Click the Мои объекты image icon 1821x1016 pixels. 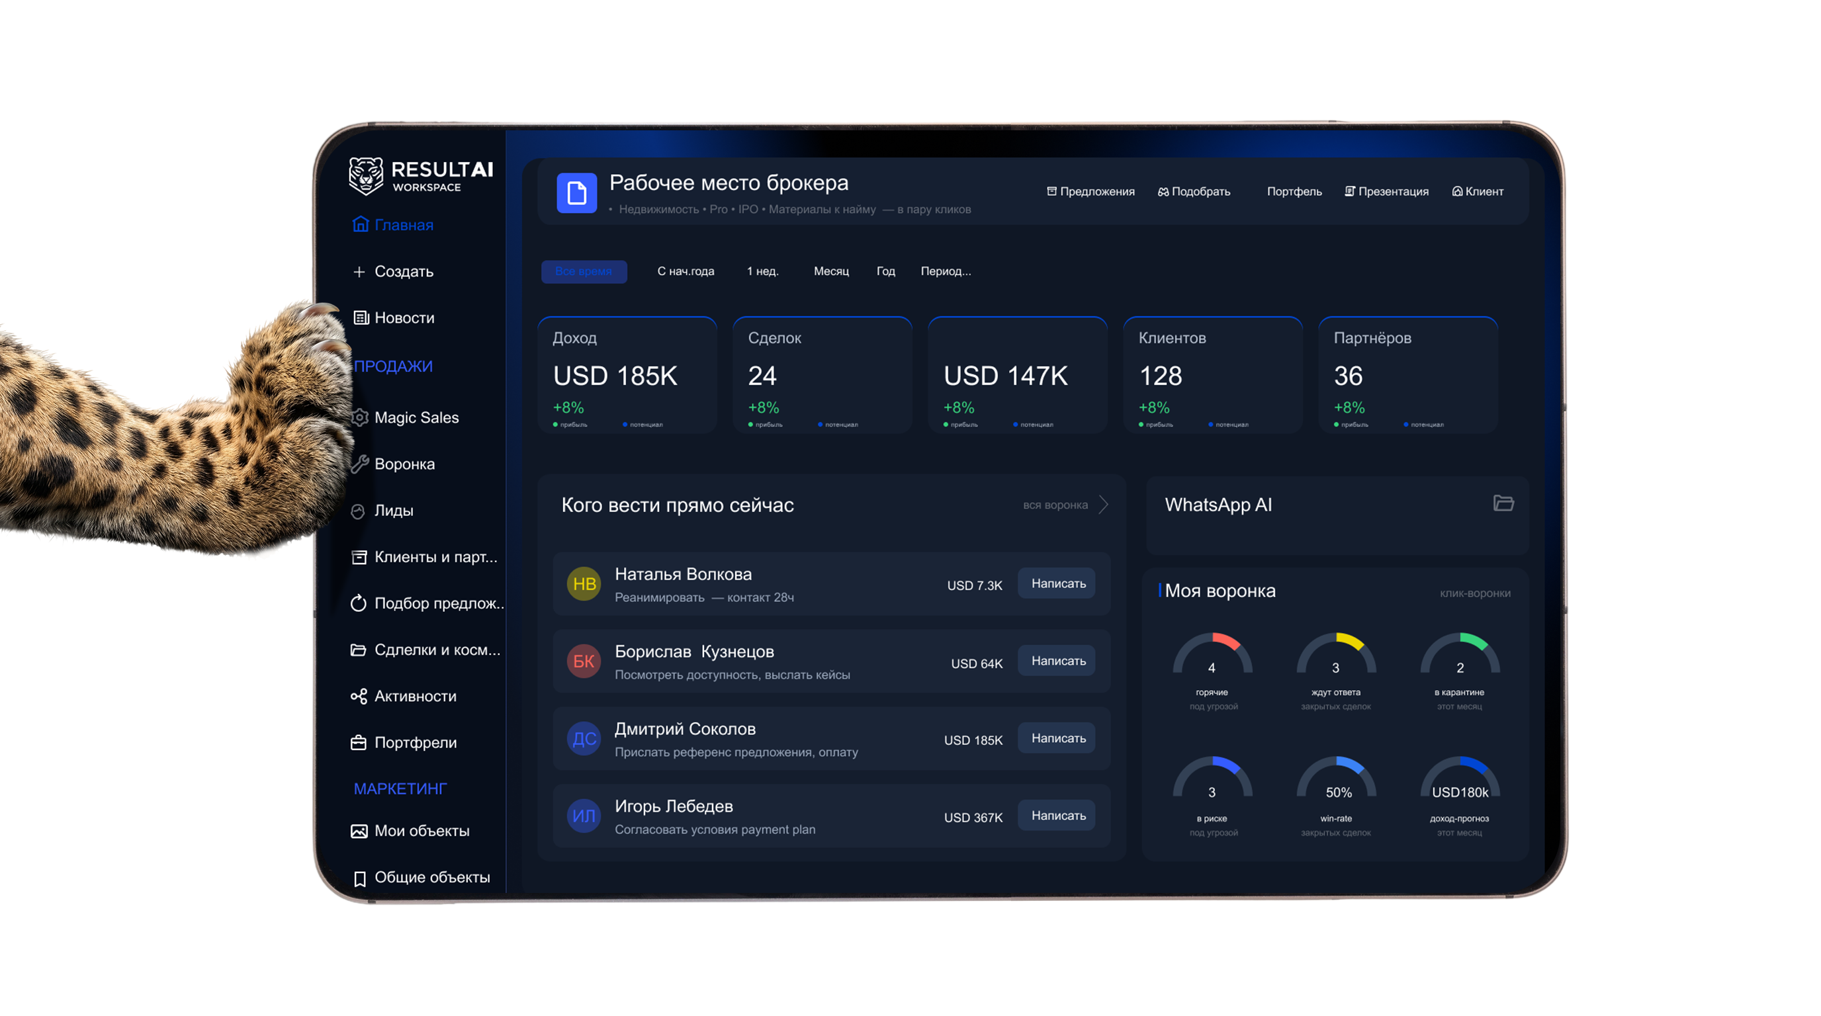click(x=359, y=831)
